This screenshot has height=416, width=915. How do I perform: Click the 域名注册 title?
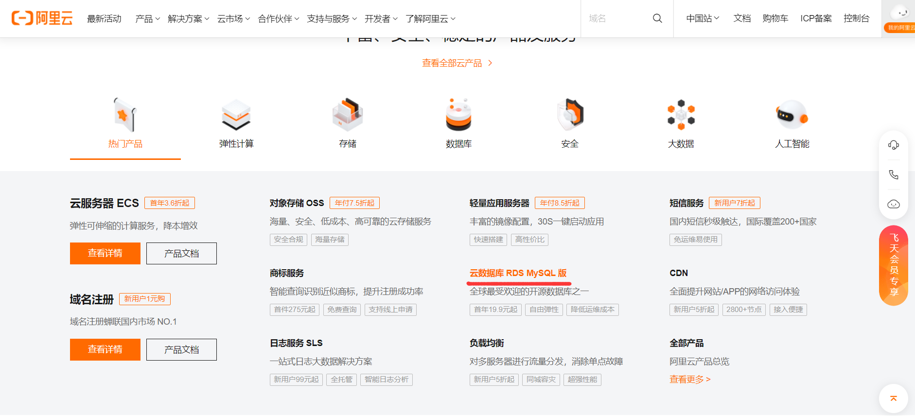click(x=91, y=299)
